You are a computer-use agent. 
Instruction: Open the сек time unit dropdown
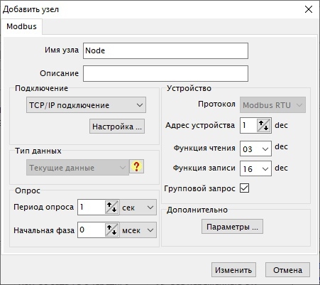tap(138, 208)
